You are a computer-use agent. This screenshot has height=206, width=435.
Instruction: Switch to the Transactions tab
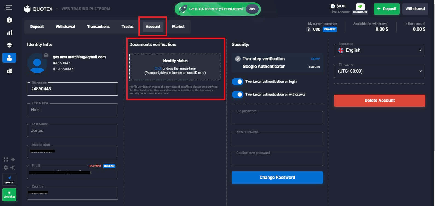click(x=98, y=27)
